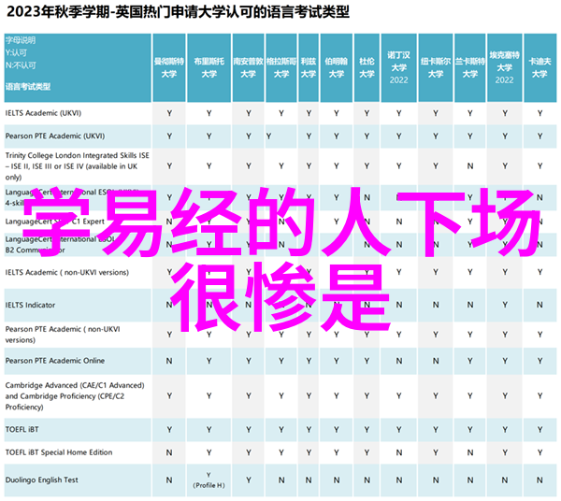Image resolution: width=561 pixels, height=501 pixels.
Task: Select Pearson PTE Academic Online's Y under 布里斯托大学
Action: click(x=209, y=361)
